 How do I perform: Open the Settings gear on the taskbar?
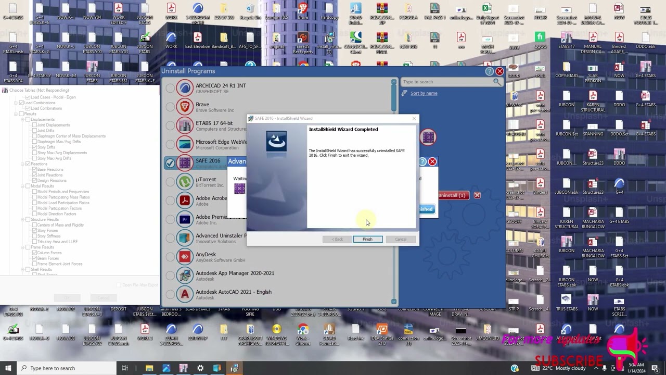tap(200, 368)
